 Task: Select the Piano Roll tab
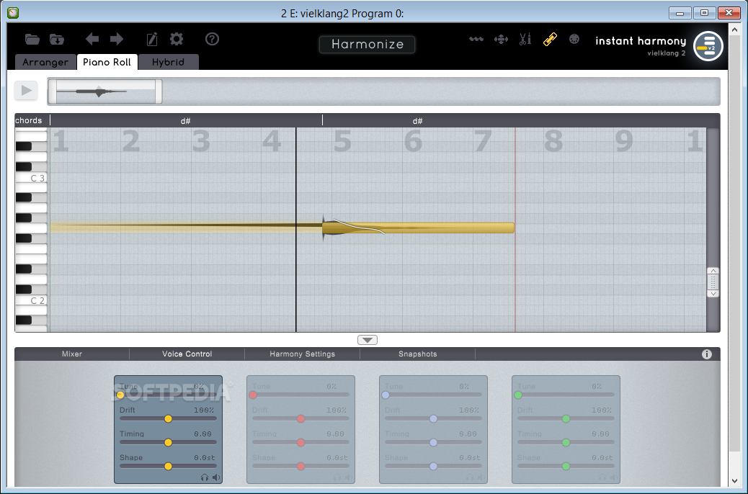pyautogui.click(x=107, y=62)
